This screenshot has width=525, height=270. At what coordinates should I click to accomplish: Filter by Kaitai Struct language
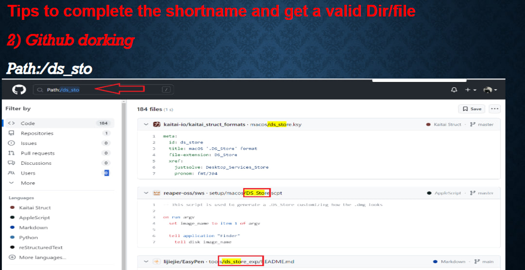point(35,207)
